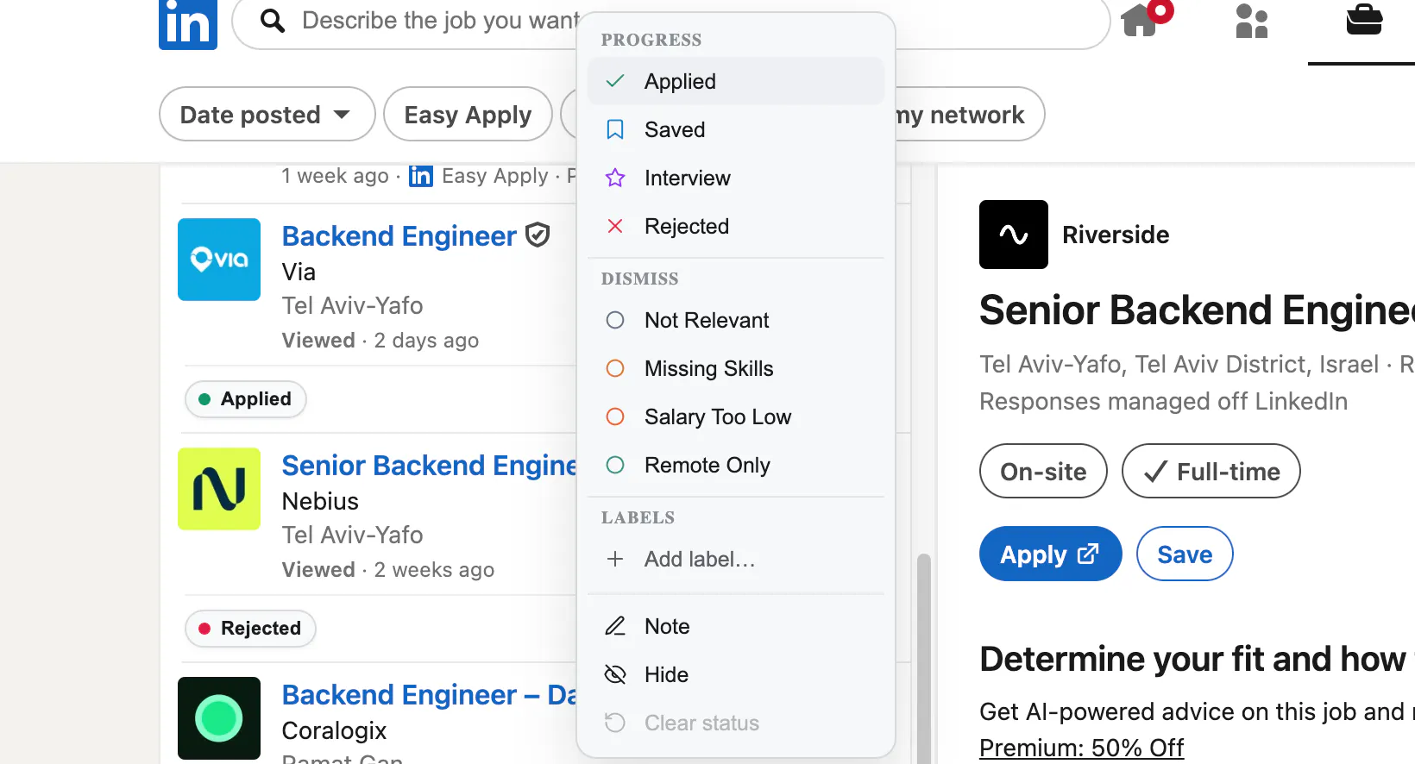
Task: Select the Not Relevant radio circle
Action: click(615, 320)
